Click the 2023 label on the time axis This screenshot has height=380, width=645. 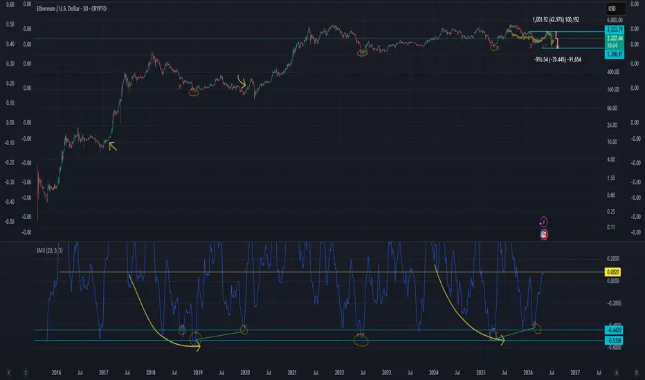[386, 372]
